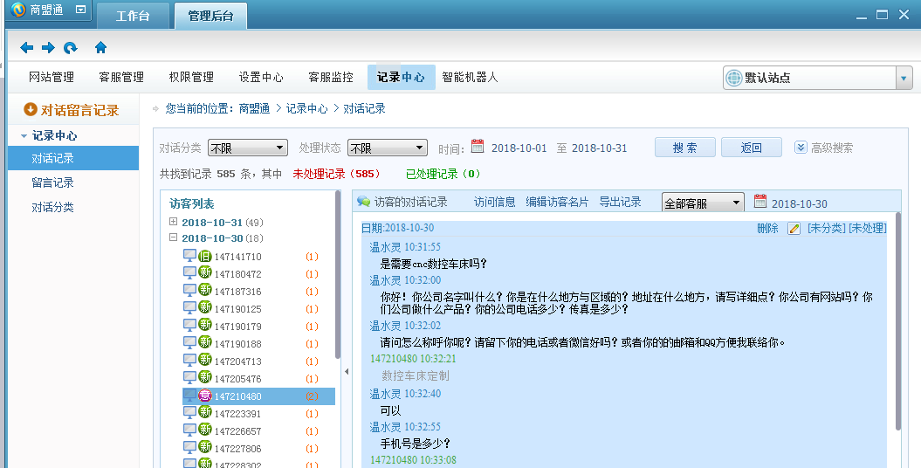The width and height of the screenshot is (921, 468).
Task: Click the 搜索 button
Action: tap(685, 148)
